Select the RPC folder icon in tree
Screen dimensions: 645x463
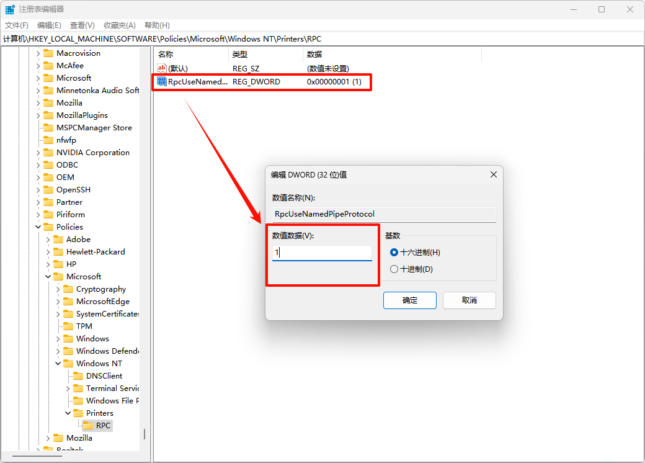[x=88, y=426]
